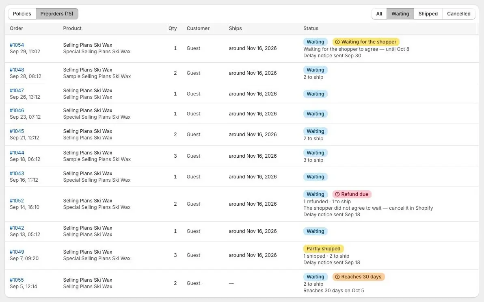
Task: Open order #1047
Action: (x=17, y=90)
